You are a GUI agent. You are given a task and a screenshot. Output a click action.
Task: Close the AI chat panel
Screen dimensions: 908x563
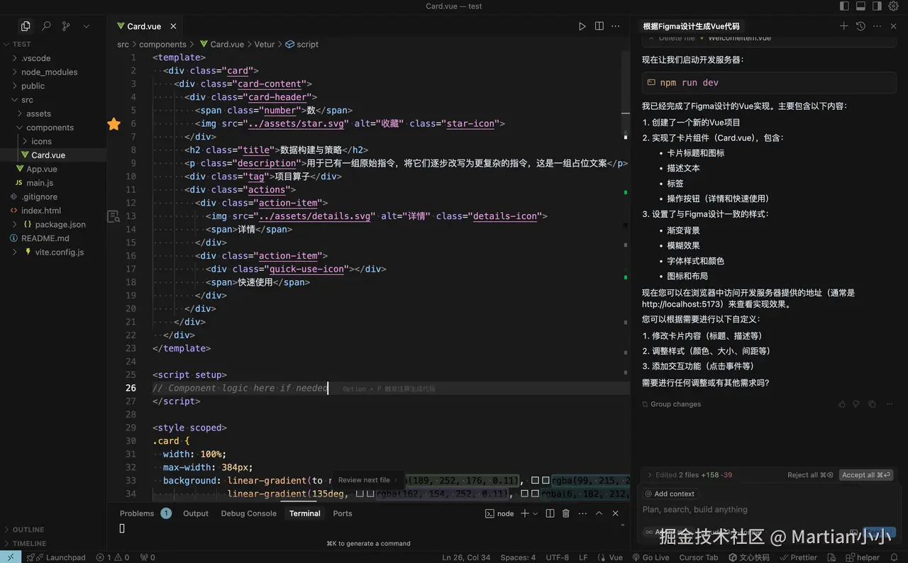[x=894, y=26]
